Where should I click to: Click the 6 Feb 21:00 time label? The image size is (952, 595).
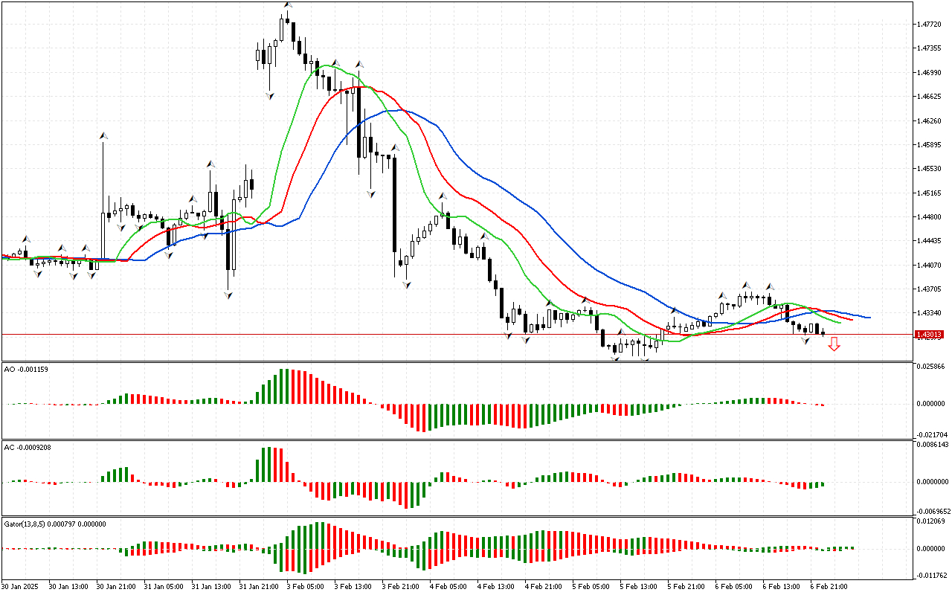point(829,587)
